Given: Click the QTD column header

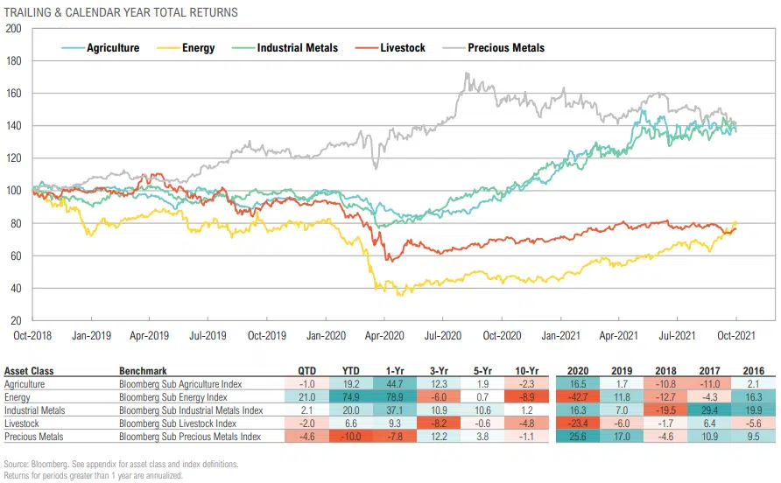Looking at the screenshot, I should tap(309, 371).
